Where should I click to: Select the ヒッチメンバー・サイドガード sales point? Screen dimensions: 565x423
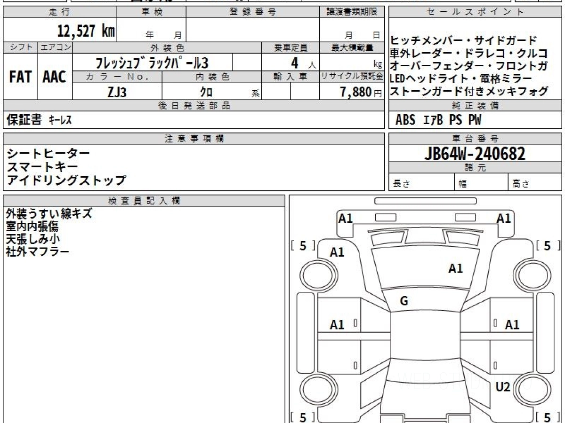point(463,40)
